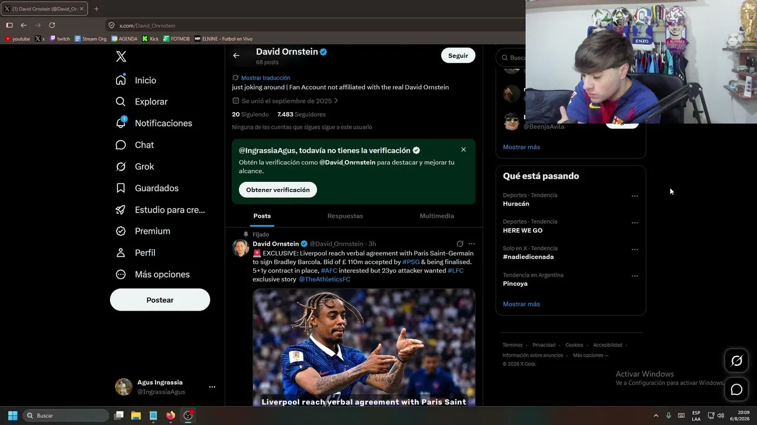Click the Grok icon on pinned post
This screenshot has height=425, width=757.
coord(460,244)
